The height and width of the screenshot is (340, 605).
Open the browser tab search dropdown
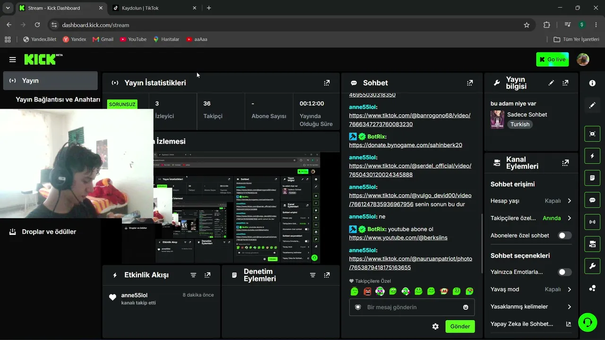(x=8, y=8)
